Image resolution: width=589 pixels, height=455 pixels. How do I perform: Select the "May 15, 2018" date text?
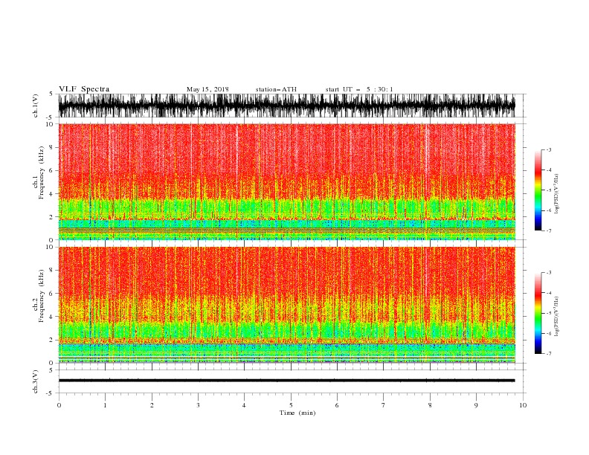coord(207,89)
